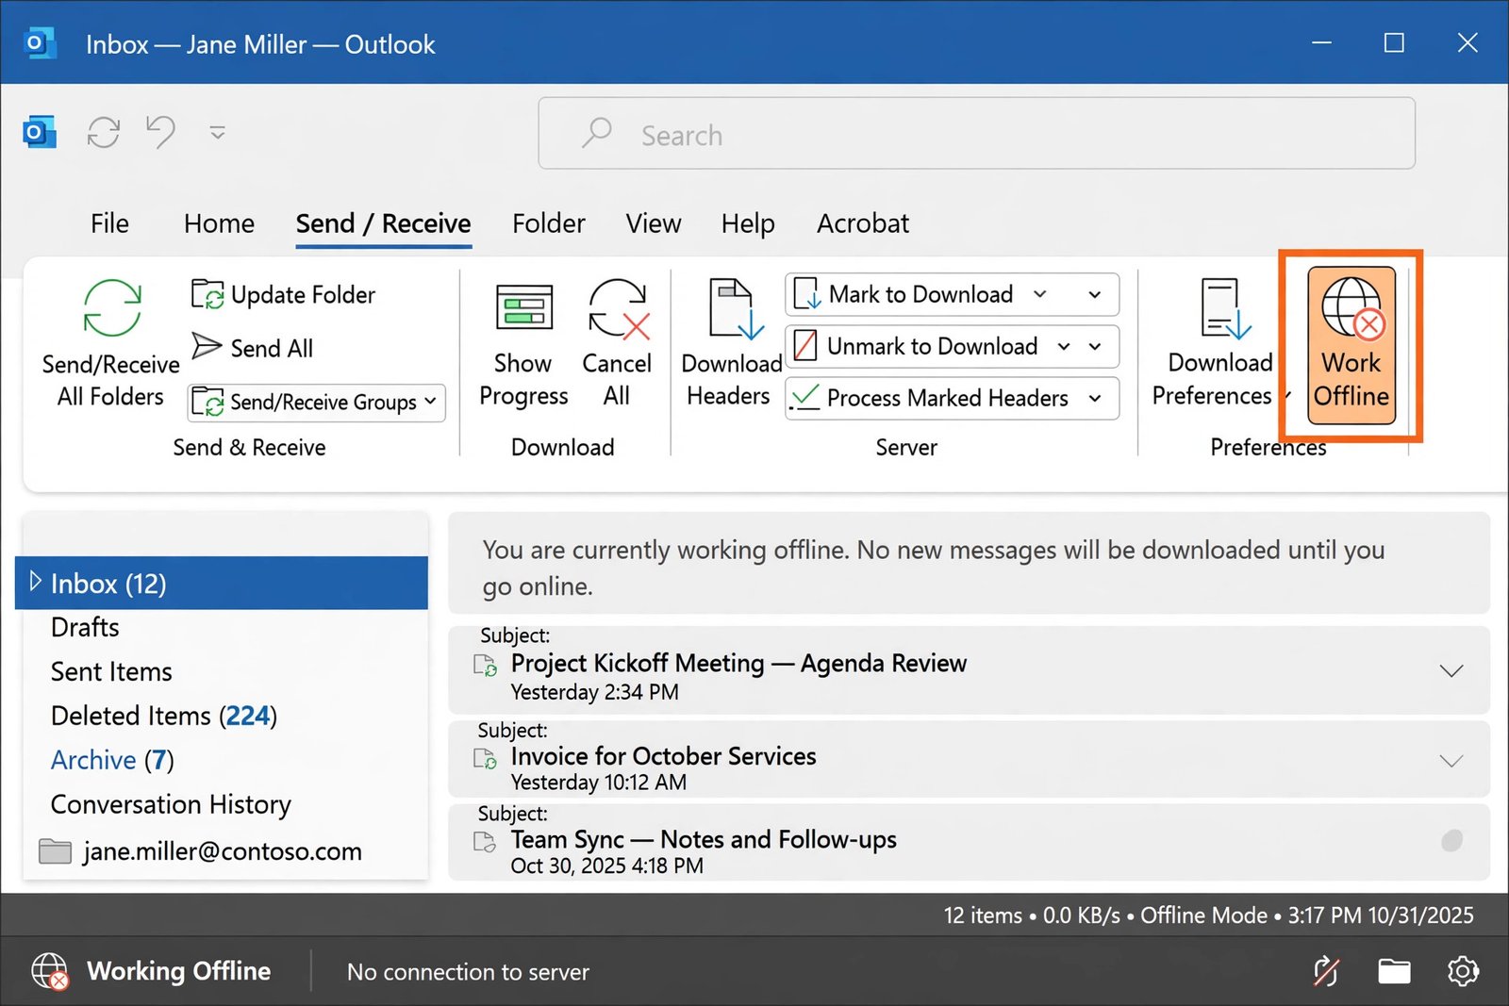Click in the Search box
Image resolution: width=1509 pixels, height=1006 pixels.
coord(976,133)
